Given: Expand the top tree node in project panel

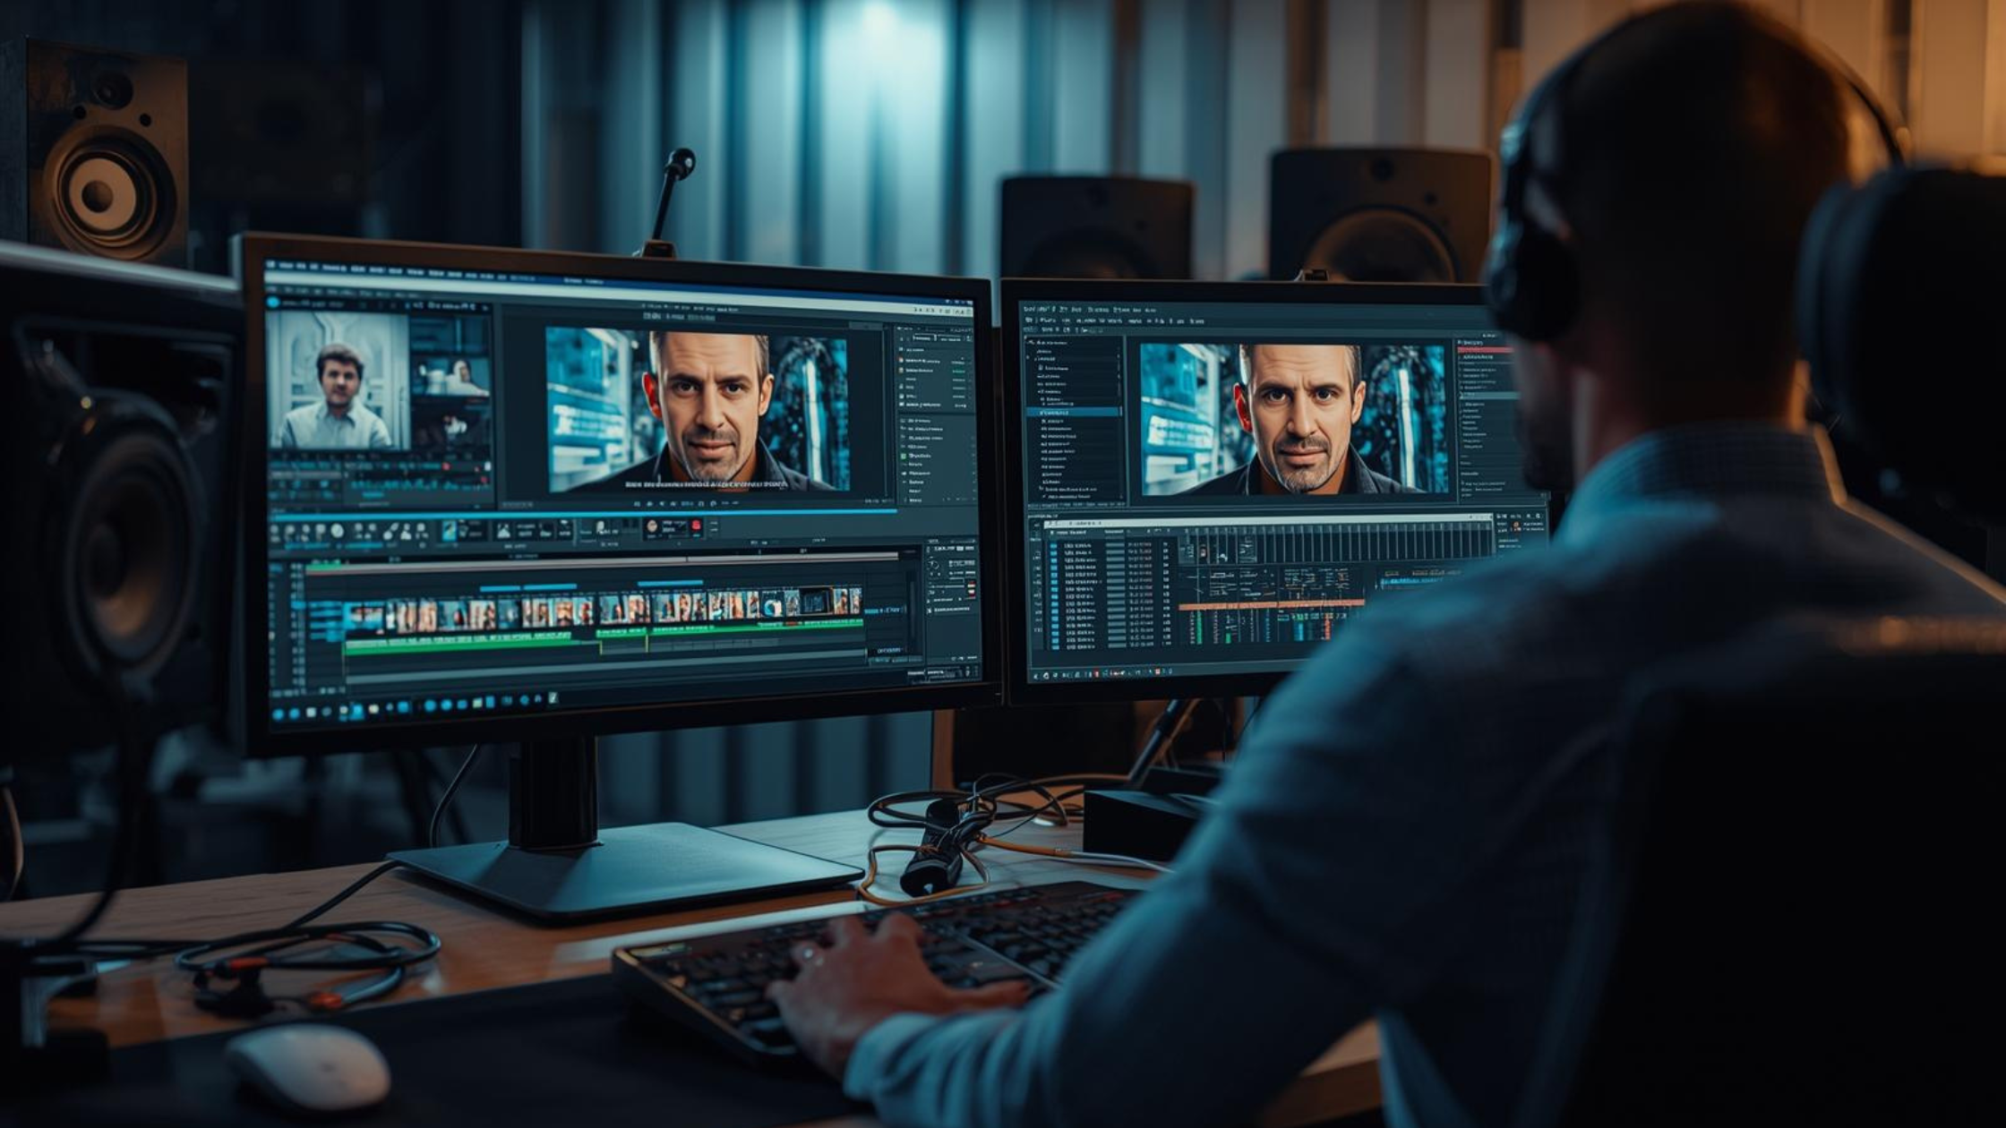Looking at the screenshot, I should pos(1031,343).
